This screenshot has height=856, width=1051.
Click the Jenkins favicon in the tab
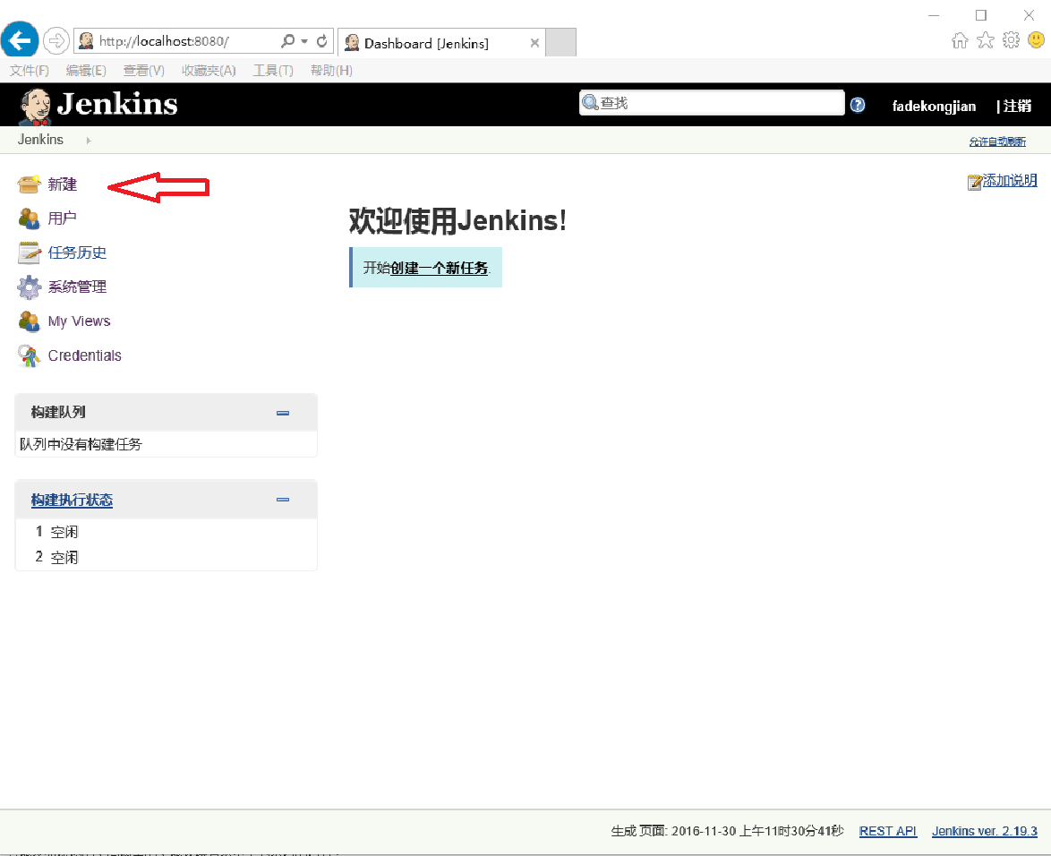[352, 43]
